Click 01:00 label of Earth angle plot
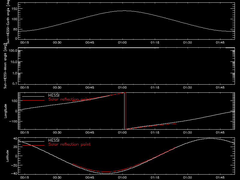240x180 pixels. click(x=122, y=42)
